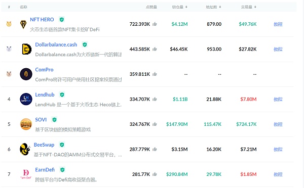Open 教程 link for SOVI
Screen dimensions: 304x188
pyautogui.click(x=278, y=124)
